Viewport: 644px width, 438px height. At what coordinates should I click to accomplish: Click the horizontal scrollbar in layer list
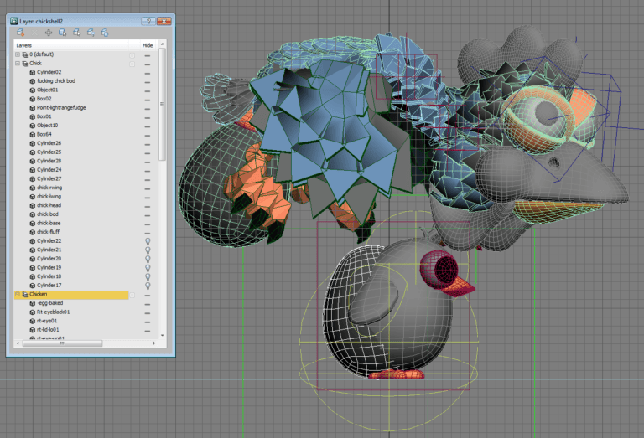tap(62, 343)
